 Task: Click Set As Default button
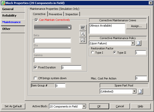(x=13, y=106)
